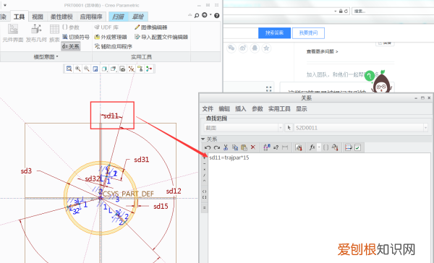Open the 显示 menu in Relations dialog

302,108
